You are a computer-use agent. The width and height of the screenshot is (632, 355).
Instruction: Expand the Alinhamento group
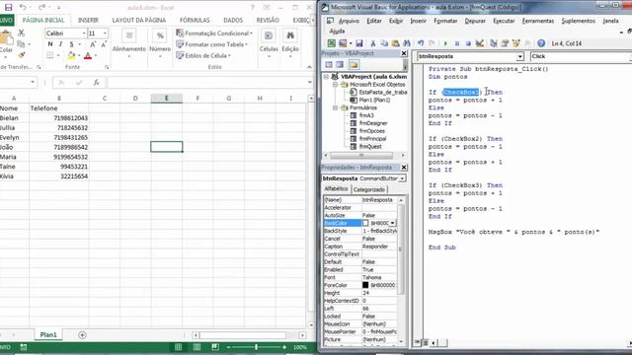coord(129,44)
